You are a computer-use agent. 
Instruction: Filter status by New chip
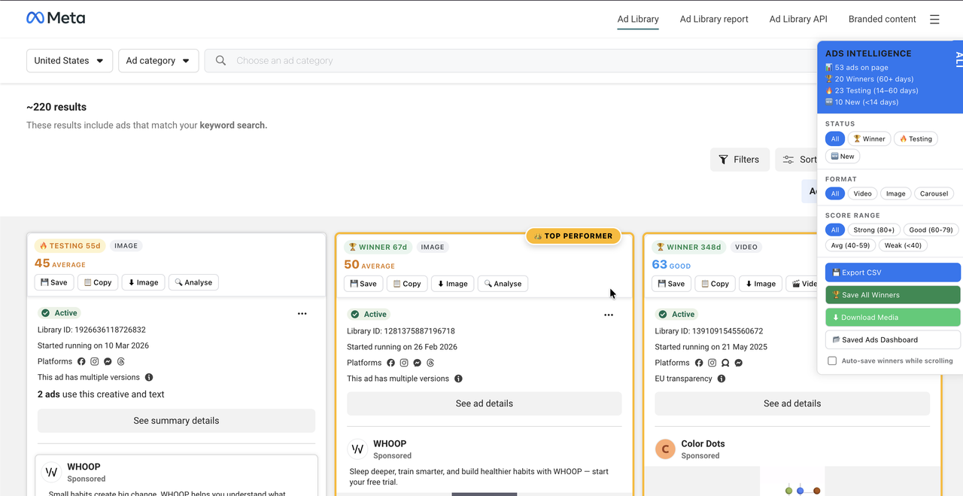point(843,157)
